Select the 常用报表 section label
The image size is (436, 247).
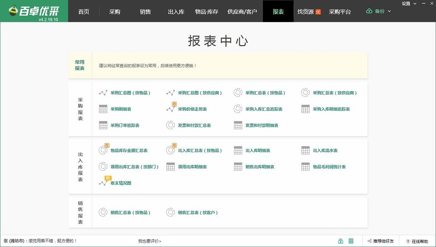click(x=80, y=65)
